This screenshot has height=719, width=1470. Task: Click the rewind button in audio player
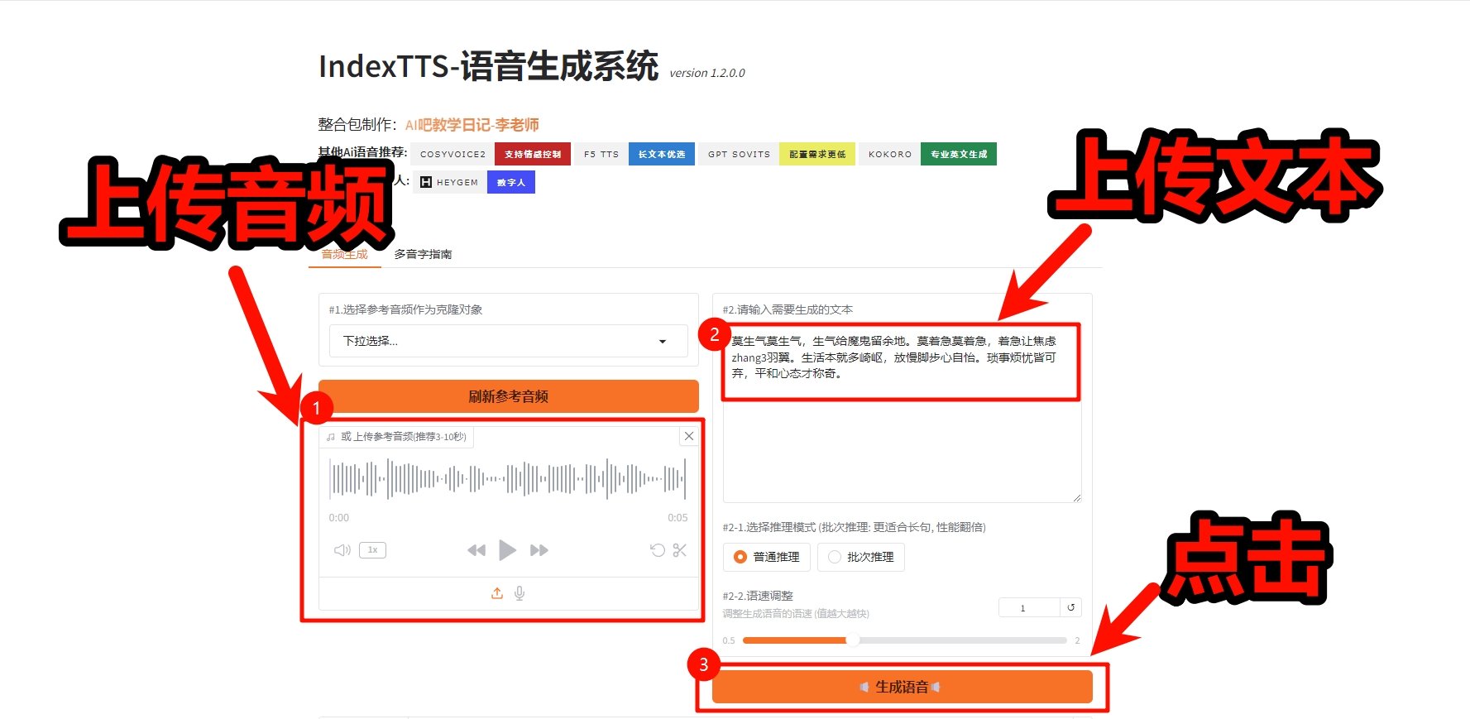point(476,550)
